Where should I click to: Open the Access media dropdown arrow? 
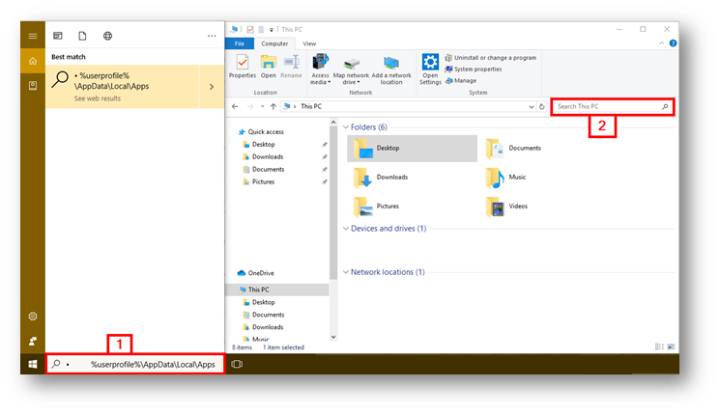330,83
